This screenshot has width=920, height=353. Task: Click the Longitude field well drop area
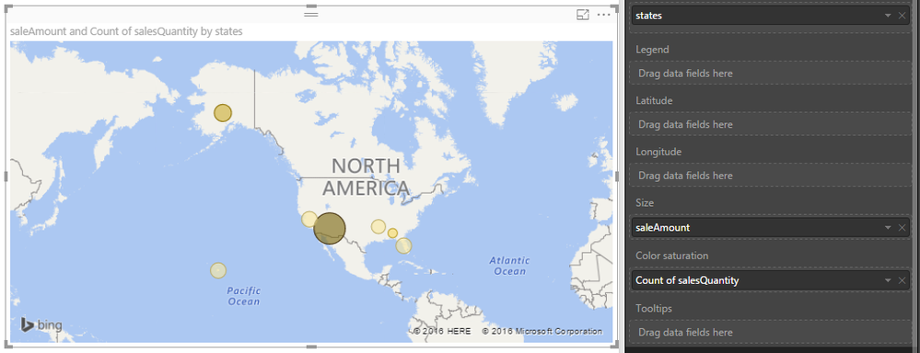(x=771, y=176)
